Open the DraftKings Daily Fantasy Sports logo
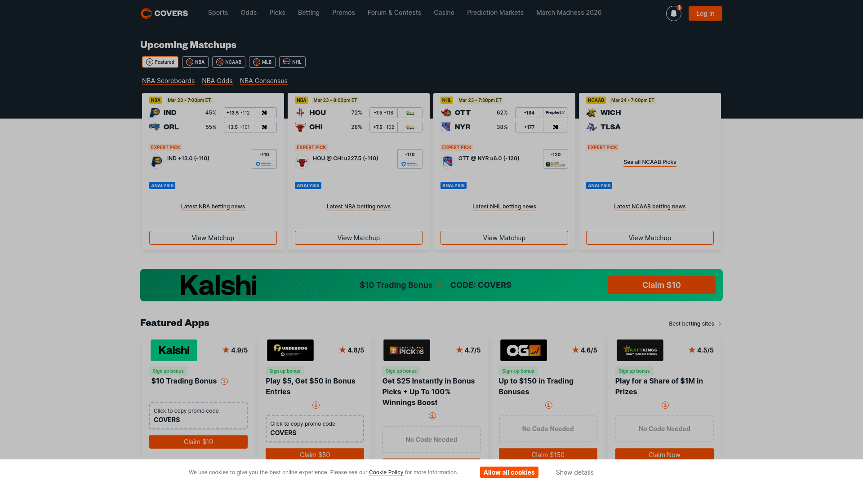The height and width of the screenshot is (485, 863). coord(640,350)
